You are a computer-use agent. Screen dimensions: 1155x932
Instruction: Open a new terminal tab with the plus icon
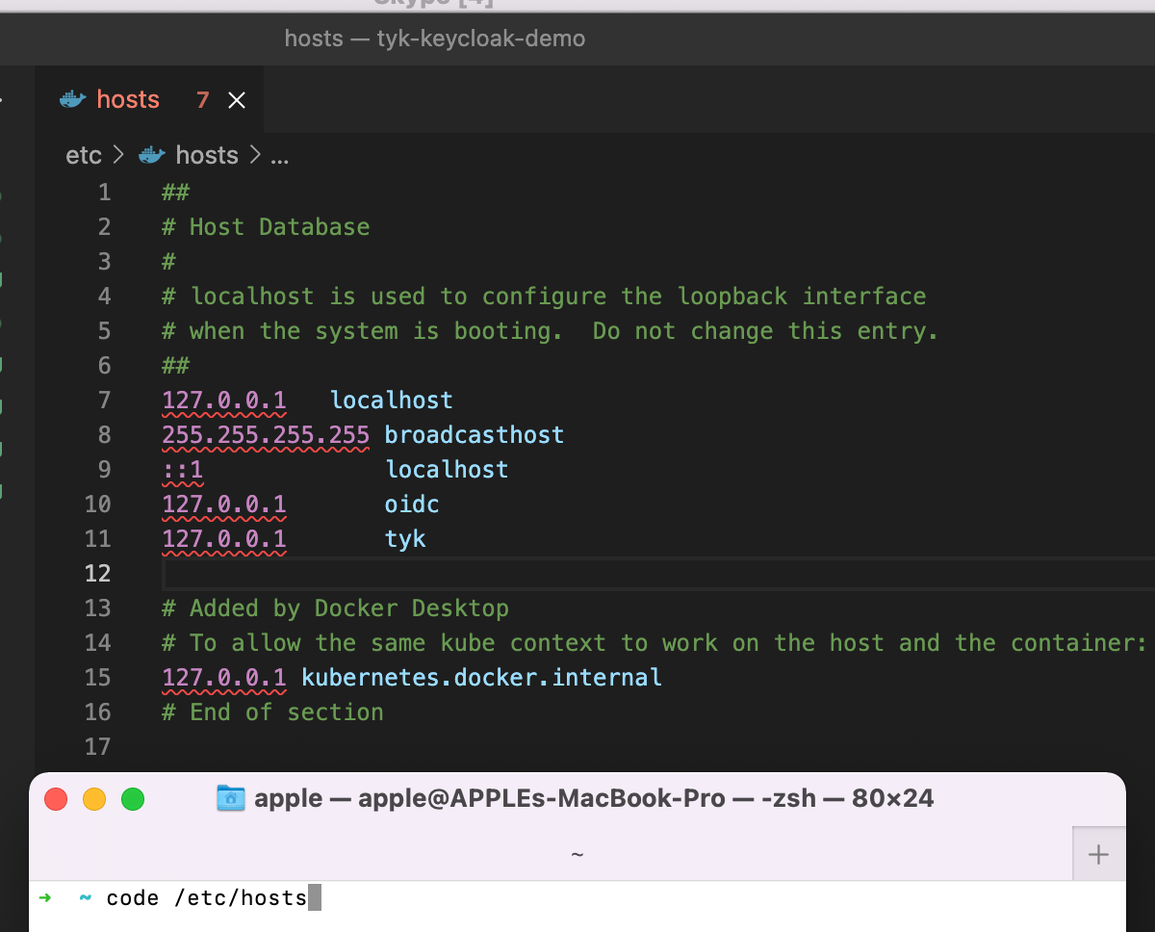pos(1098,854)
